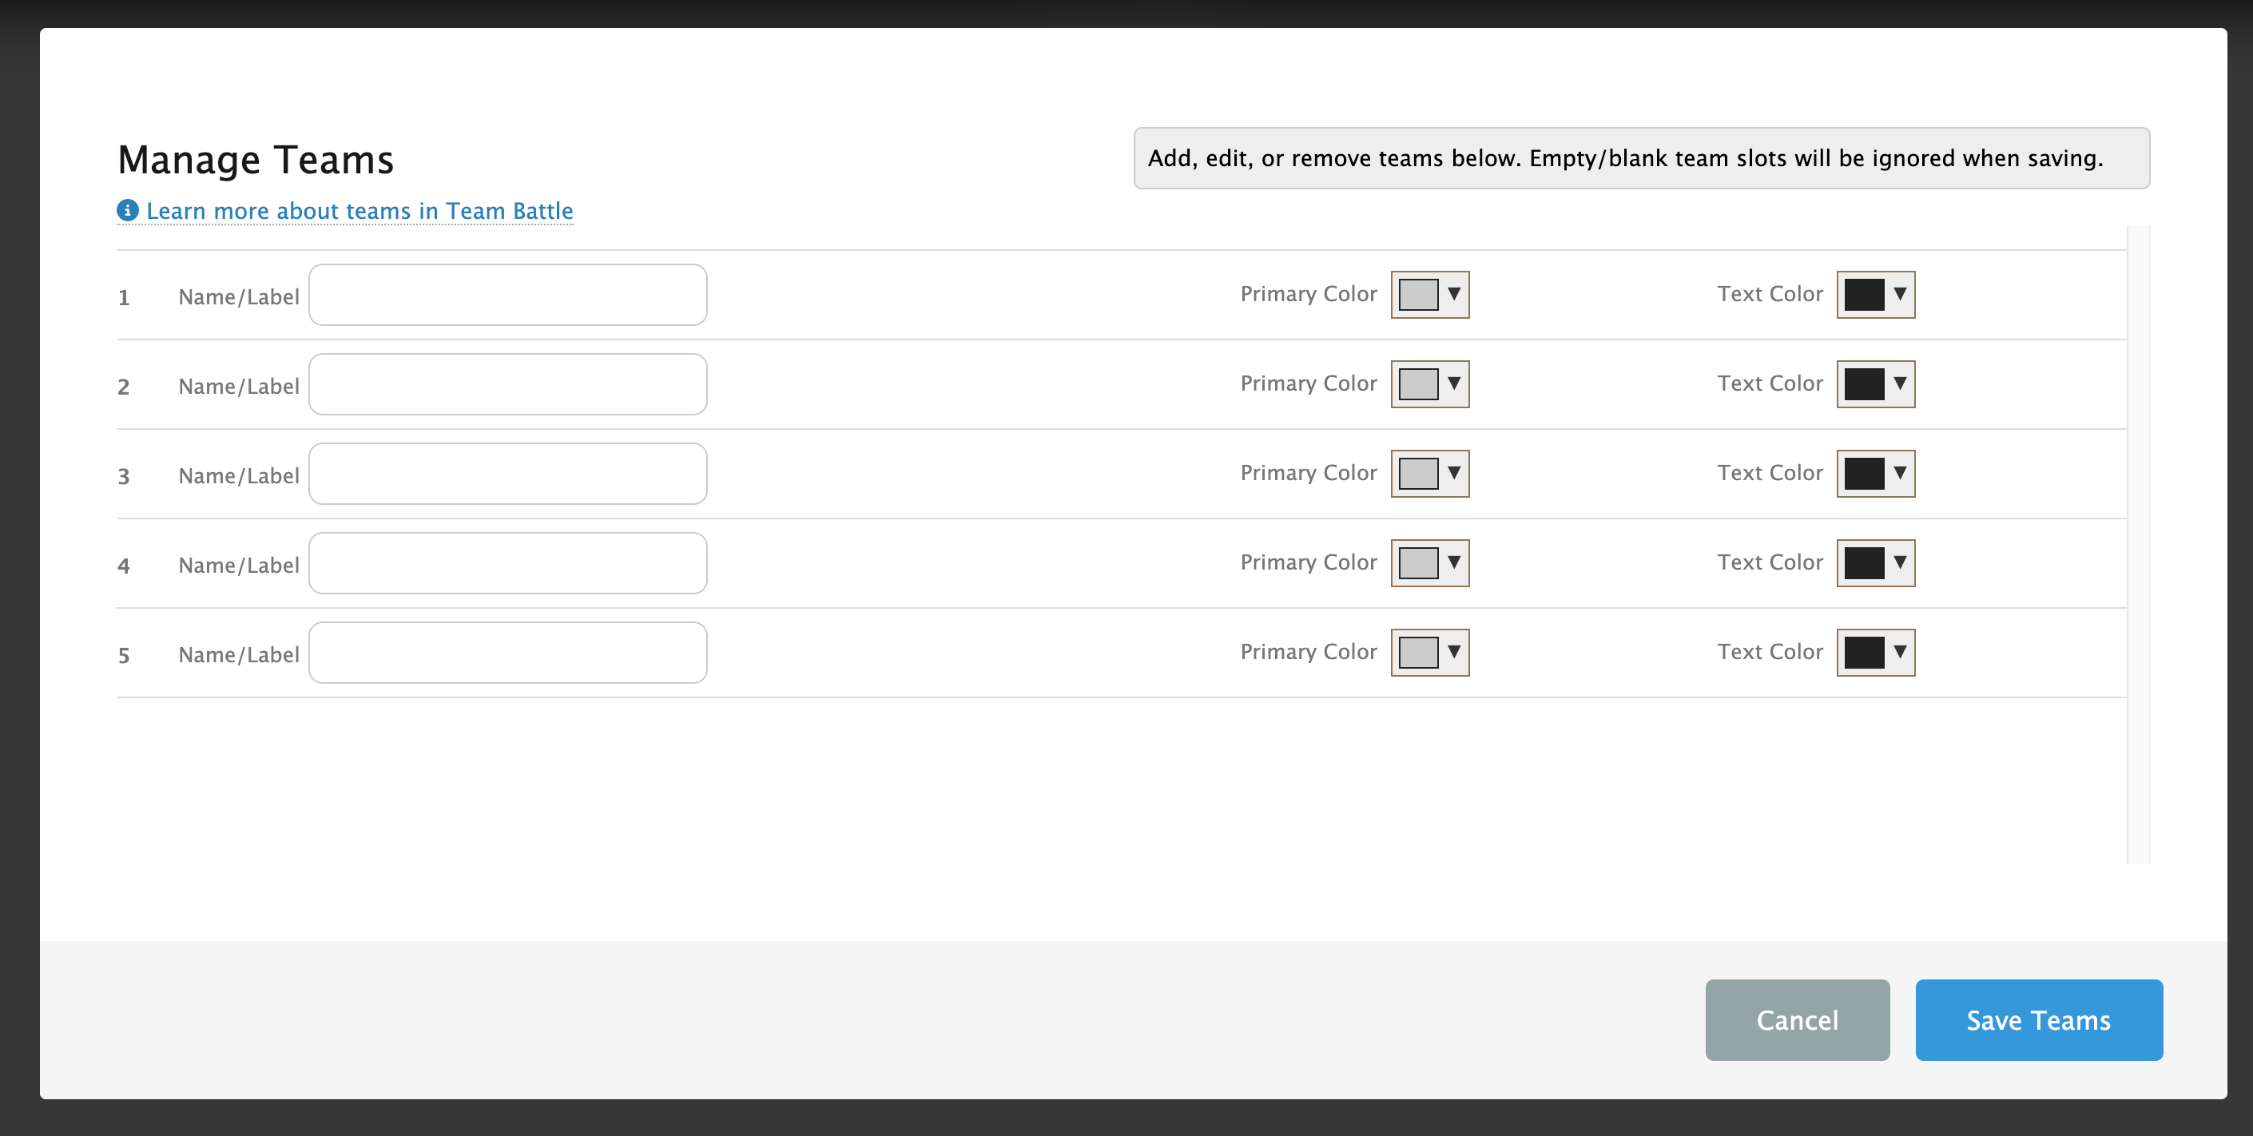Open team 3 Primary Color dropdown arrow
Screen dimensions: 2253x1136
click(x=1453, y=472)
